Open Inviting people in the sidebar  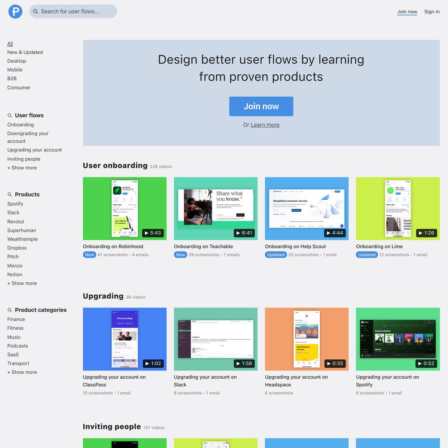(24, 159)
